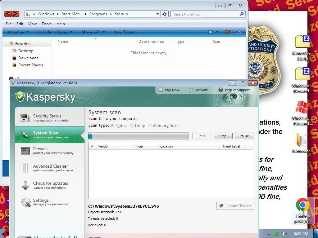
Task: Select Deep scan type radio button
Action: (132, 126)
